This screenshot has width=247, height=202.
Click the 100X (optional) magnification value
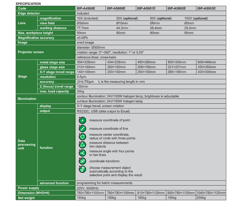click(196, 18)
